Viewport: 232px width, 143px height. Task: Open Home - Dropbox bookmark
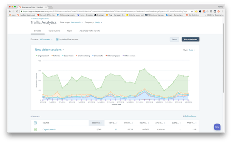[x=85, y=15]
